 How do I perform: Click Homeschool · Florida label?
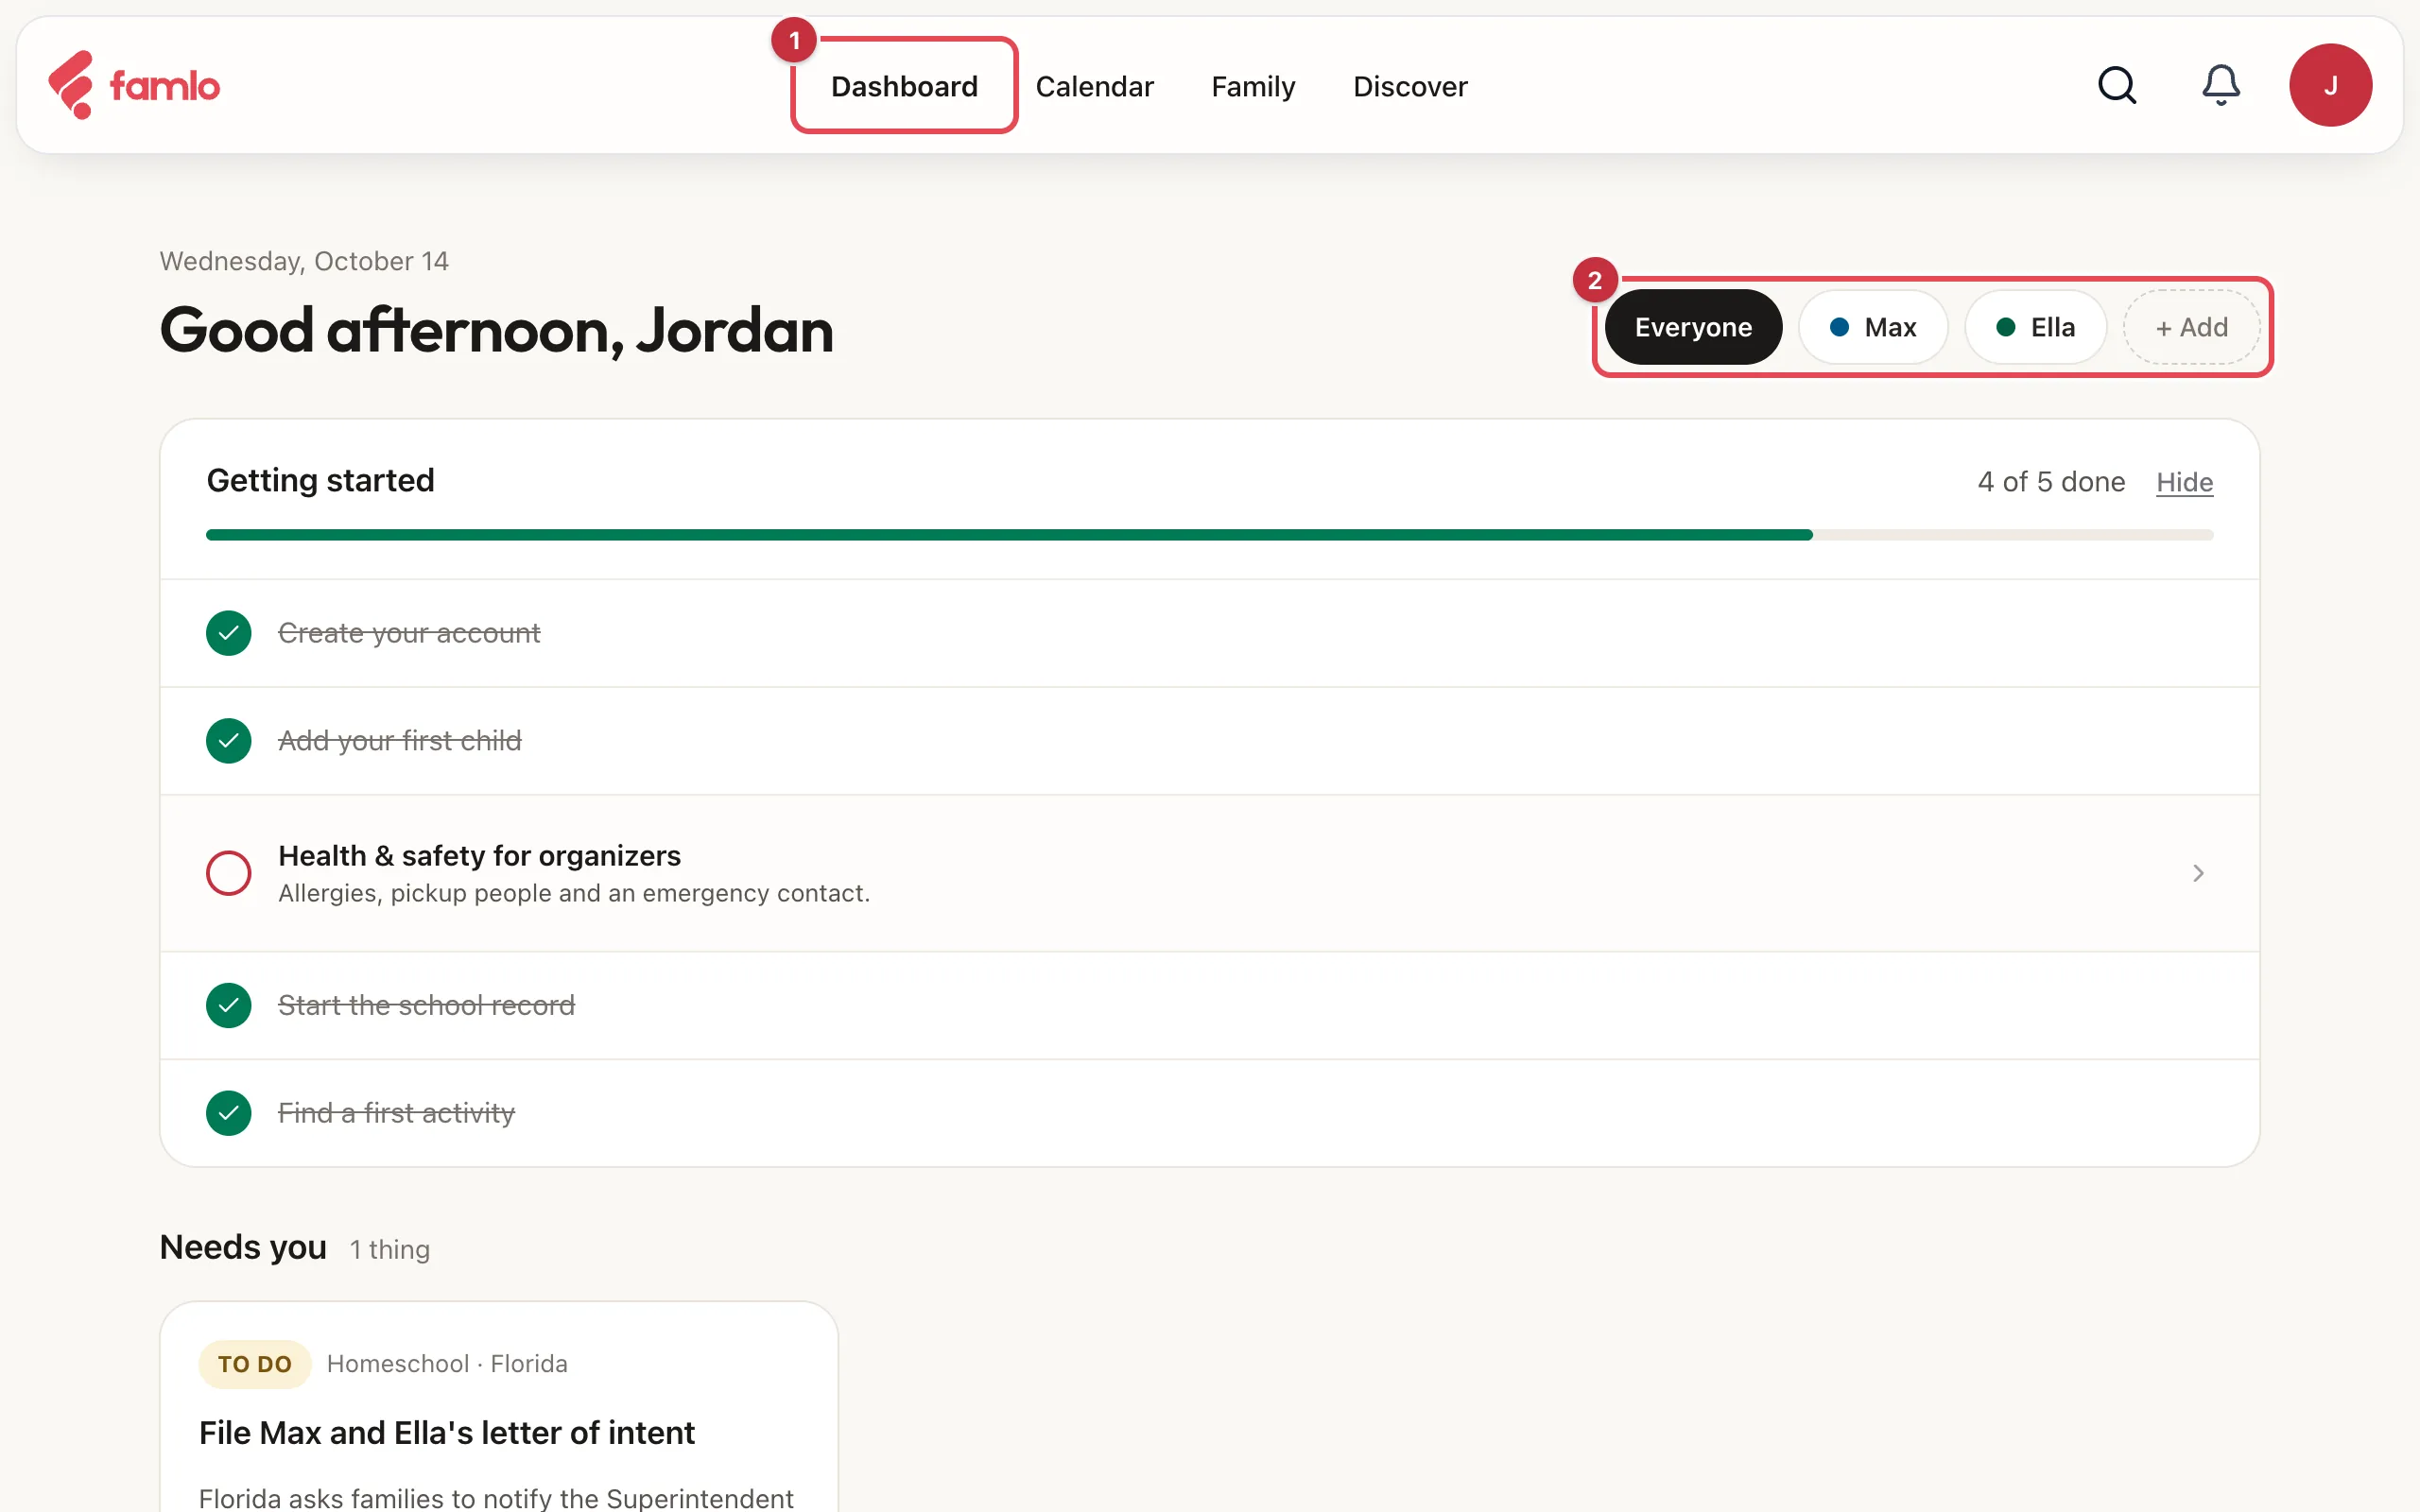pos(447,1364)
